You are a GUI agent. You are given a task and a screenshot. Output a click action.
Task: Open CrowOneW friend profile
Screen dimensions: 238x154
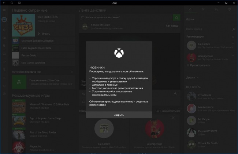click(211, 96)
